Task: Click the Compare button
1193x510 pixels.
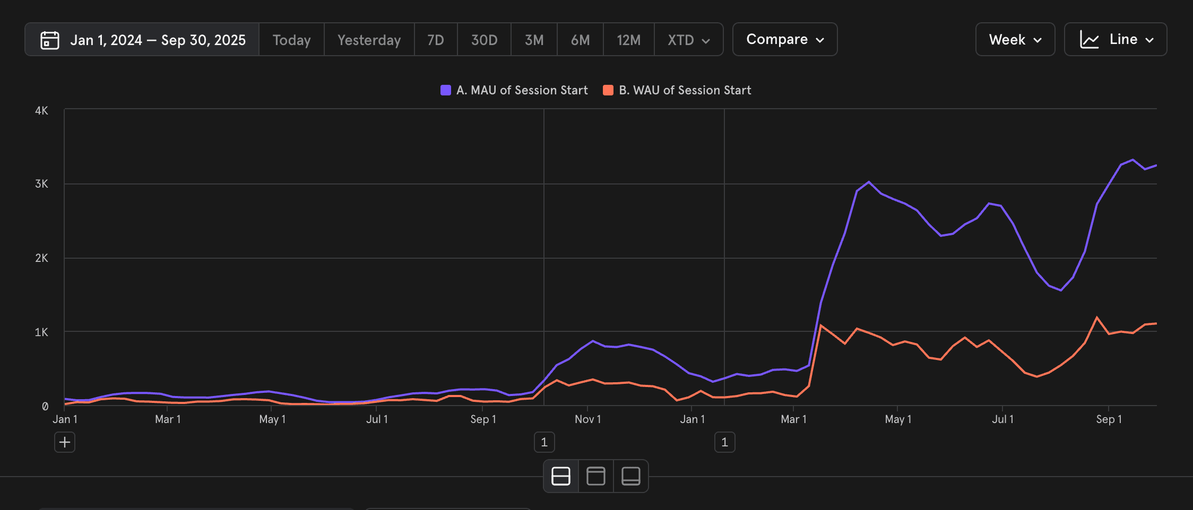Action: (x=784, y=39)
